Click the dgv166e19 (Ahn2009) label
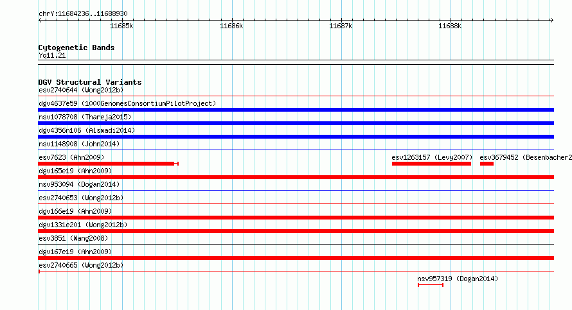The image size is (572, 310). tap(75, 211)
